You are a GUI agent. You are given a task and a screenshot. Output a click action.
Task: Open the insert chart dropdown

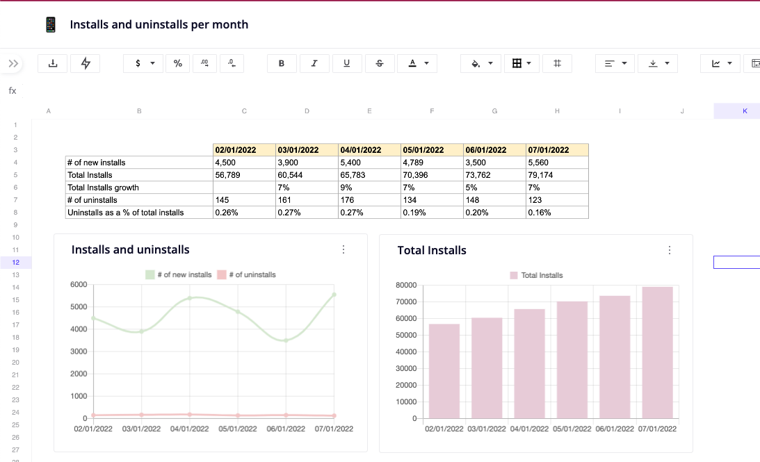[720, 63]
